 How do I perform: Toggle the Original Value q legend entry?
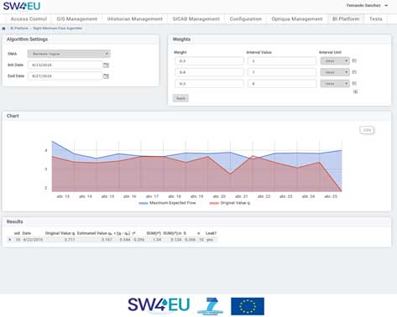[x=230, y=203]
